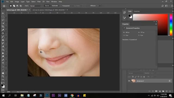
Task: Toggle visibility of the Background layer
Action: (x=129, y=81)
